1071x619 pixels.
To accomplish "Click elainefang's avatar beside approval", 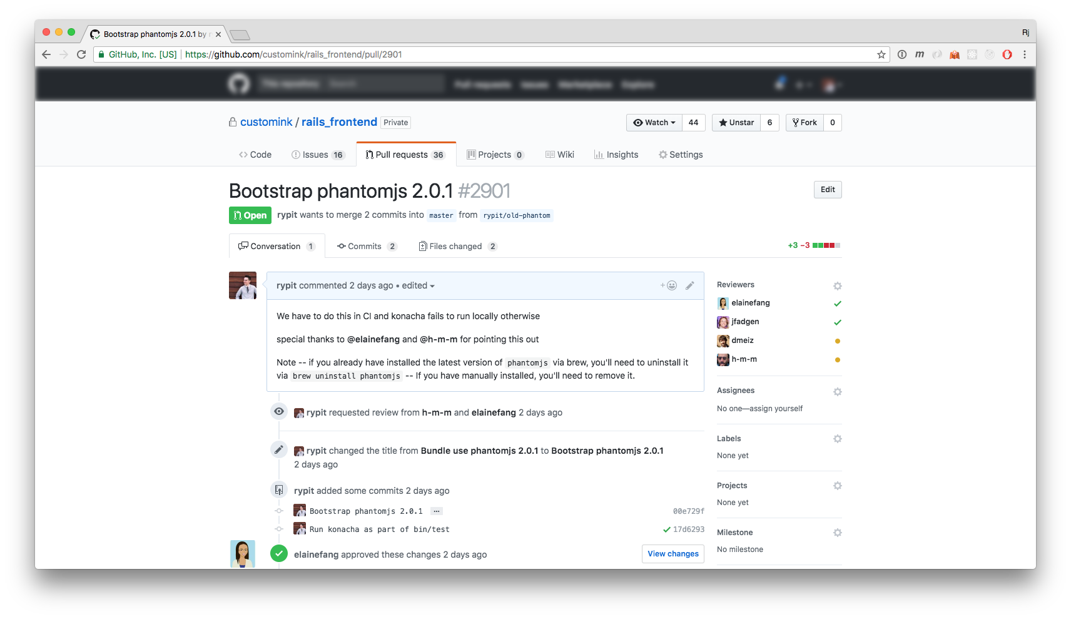I will (x=243, y=554).
